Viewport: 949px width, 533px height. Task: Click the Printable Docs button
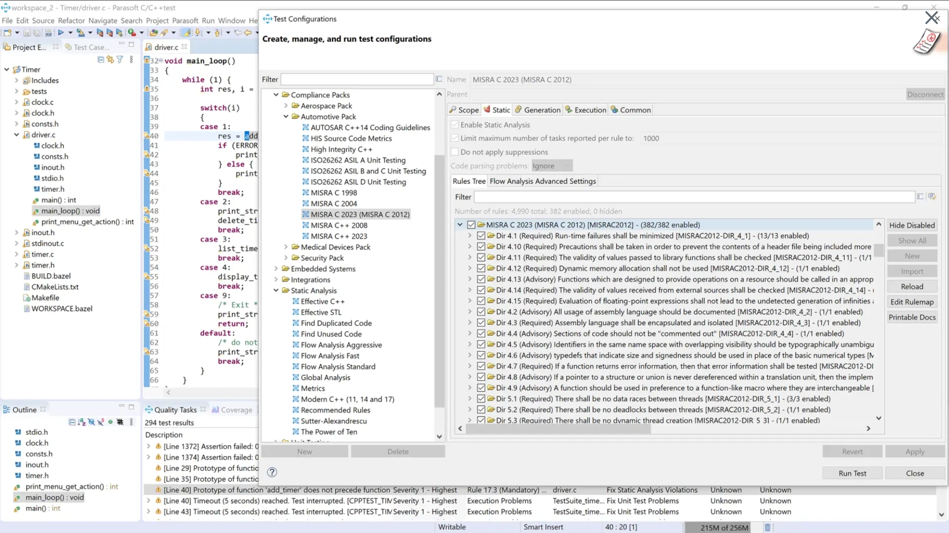tap(912, 317)
